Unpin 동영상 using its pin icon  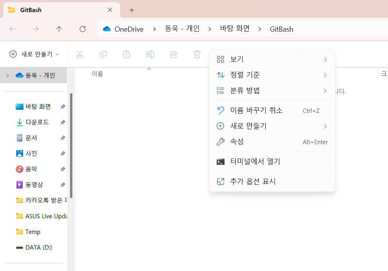click(x=63, y=185)
